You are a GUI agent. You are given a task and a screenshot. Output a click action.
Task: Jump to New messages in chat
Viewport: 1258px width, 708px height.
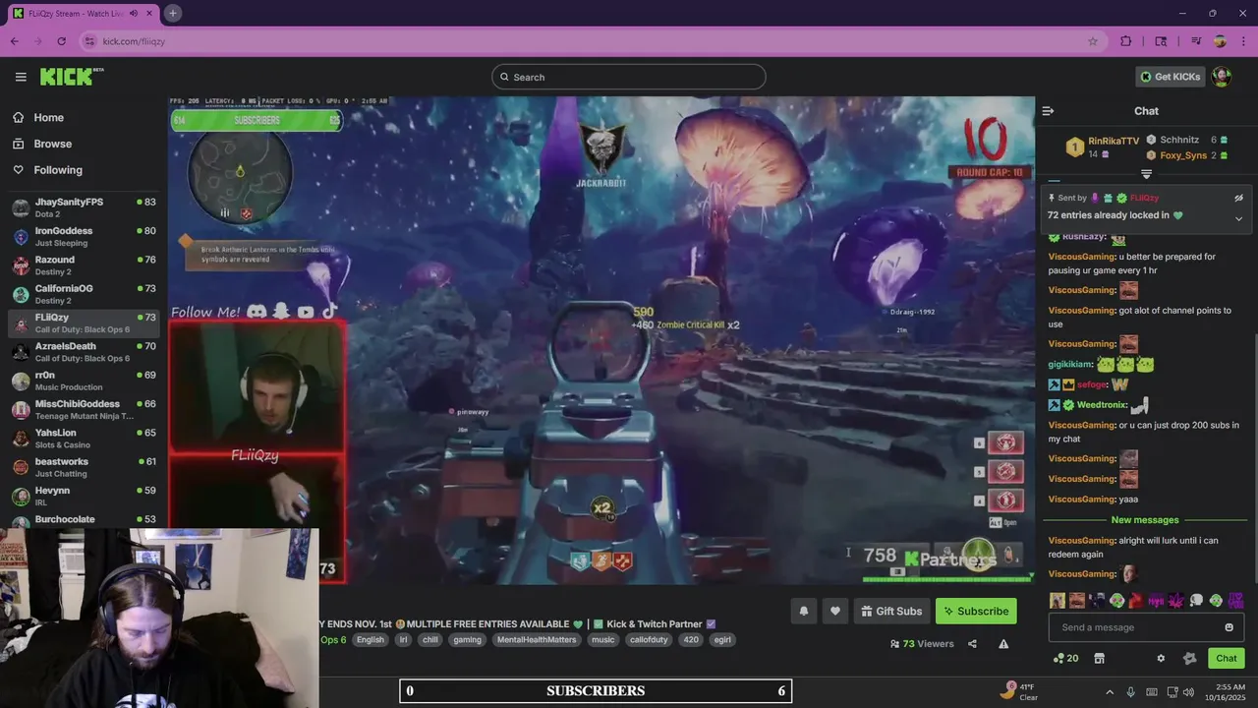tap(1144, 519)
